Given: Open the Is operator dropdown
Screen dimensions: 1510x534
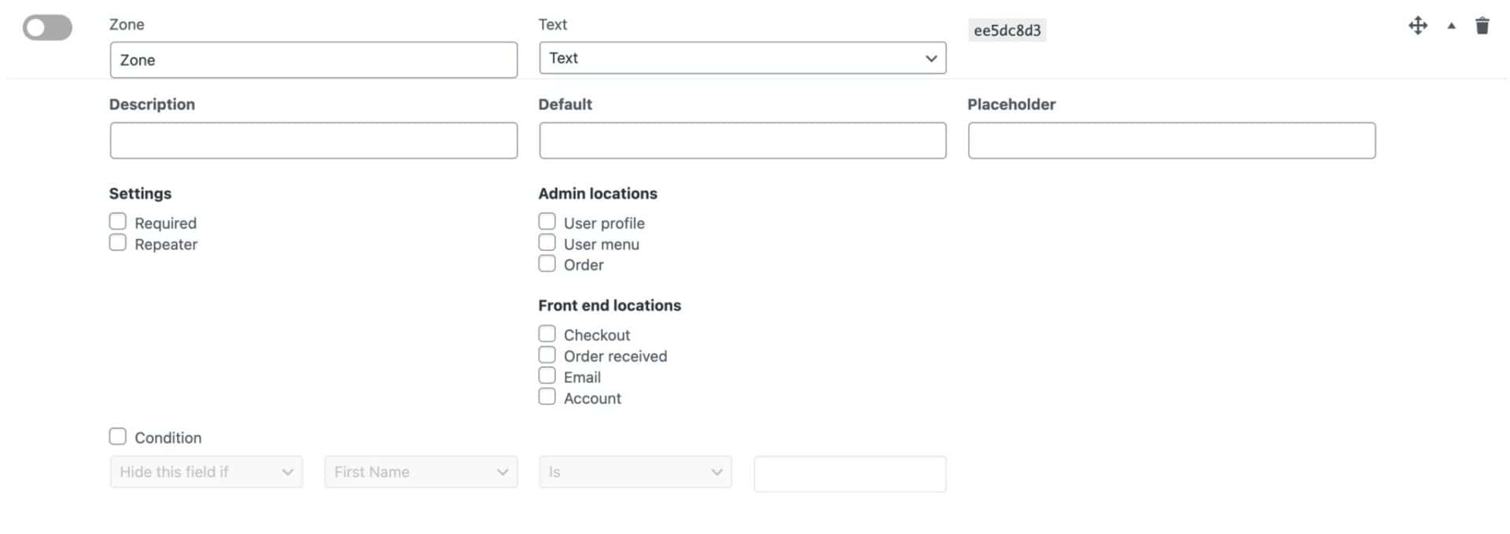Looking at the screenshot, I should (635, 472).
